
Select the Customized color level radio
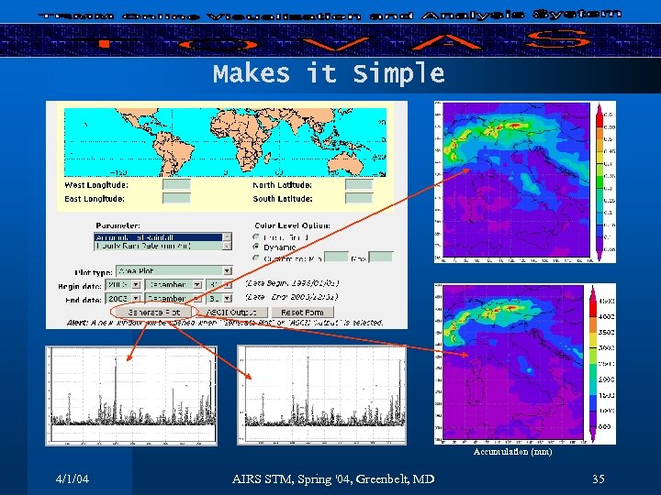tap(255, 258)
